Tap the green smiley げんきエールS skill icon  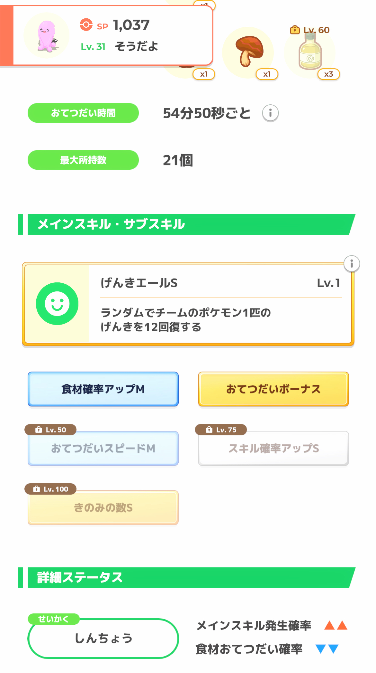pyautogui.click(x=57, y=304)
